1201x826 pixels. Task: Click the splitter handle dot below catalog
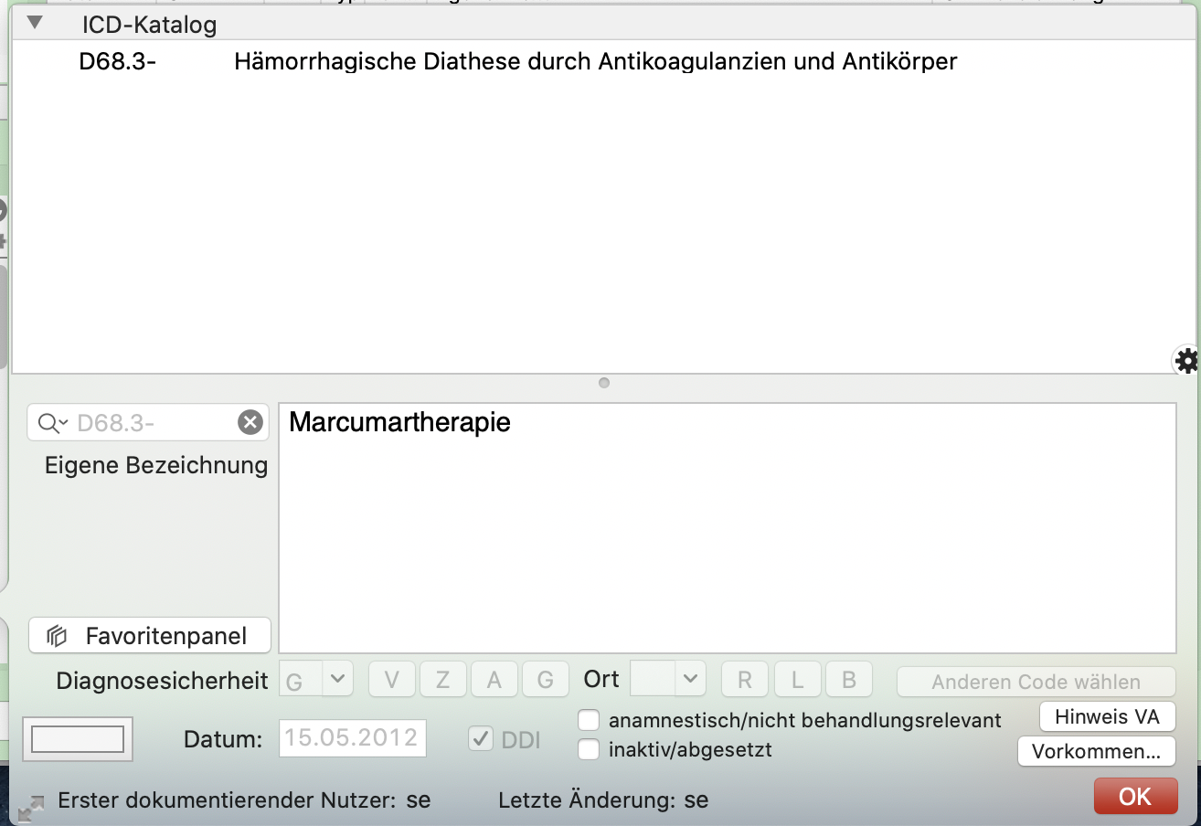click(x=603, y=383)
